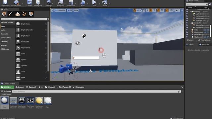Viewport: 212px width, 119px height.
Task: Toggle visibility of SkyLight actor
Action: coord(187,20)
